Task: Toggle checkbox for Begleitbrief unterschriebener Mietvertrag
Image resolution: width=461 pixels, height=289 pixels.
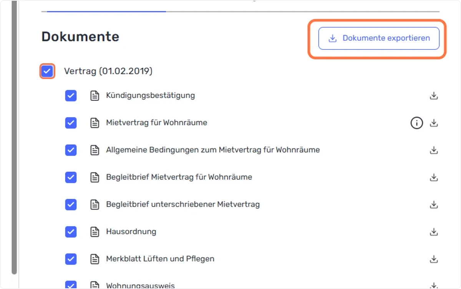Action: pyautogui.click(x=71, y=205)
